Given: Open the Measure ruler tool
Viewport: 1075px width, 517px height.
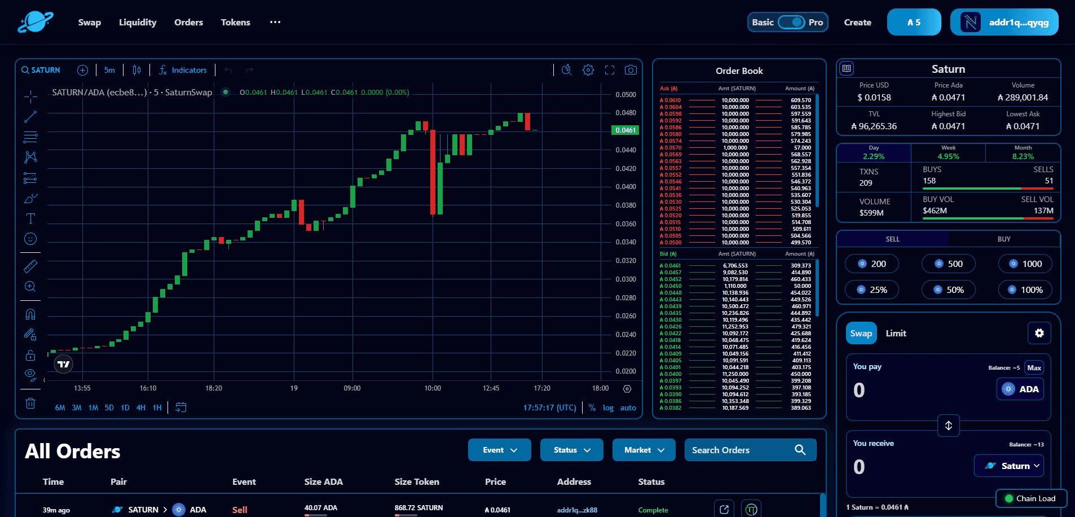Looking at the screenshot, I should [x=31, y=266].
